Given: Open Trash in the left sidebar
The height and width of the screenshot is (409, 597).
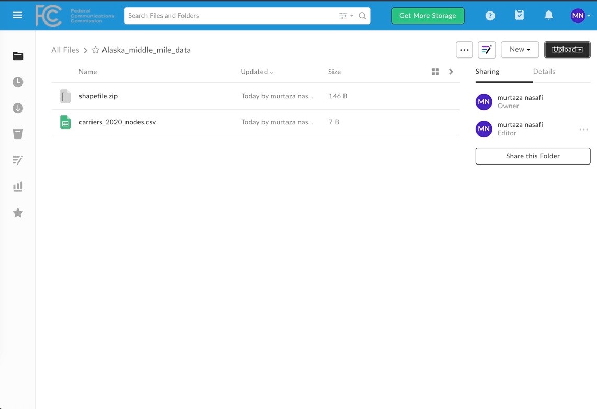Looking at the screenshot, I should click(x=18, y=134).
